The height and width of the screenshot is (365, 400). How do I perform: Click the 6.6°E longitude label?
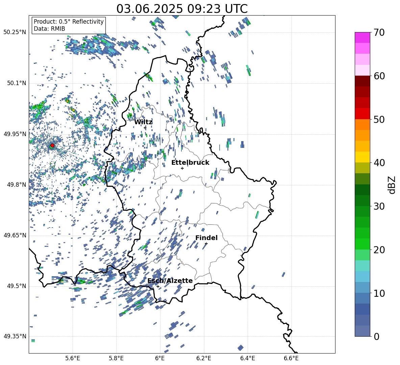pos(291,358)
